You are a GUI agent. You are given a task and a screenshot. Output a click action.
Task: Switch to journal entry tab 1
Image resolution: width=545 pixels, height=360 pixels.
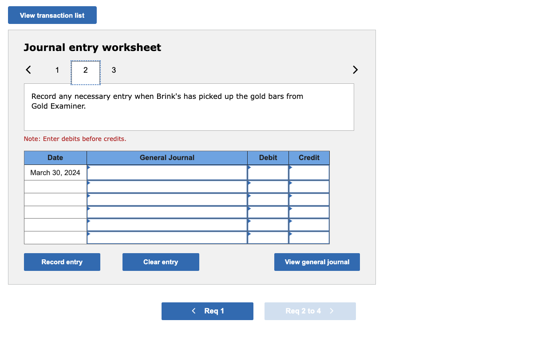pyautogui.click(x=57, y=70)
